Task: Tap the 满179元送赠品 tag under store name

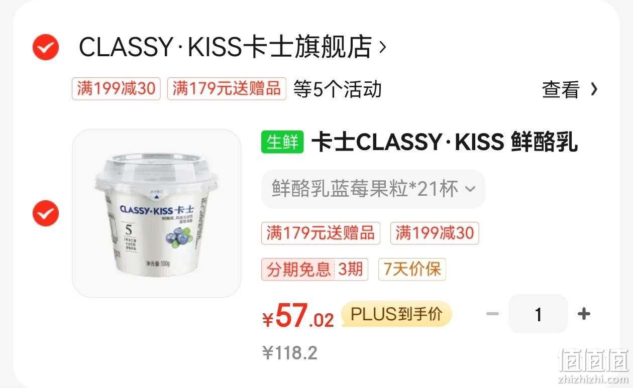Action: coord(227,89)
